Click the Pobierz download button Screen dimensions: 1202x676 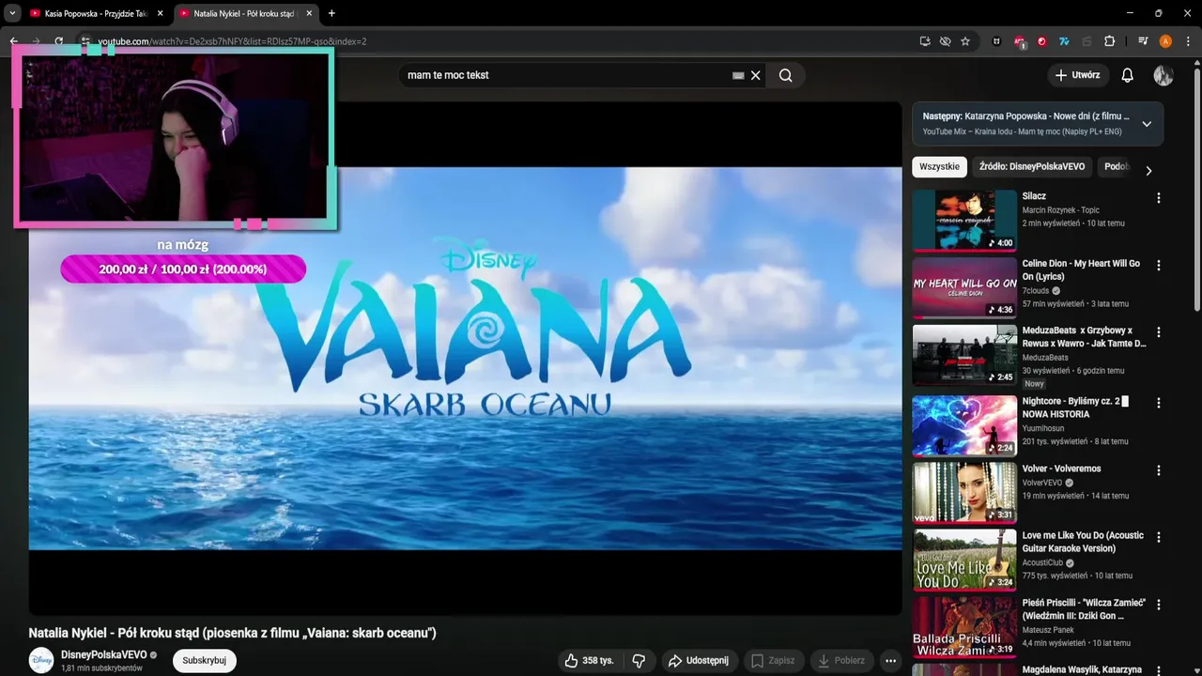842,661
